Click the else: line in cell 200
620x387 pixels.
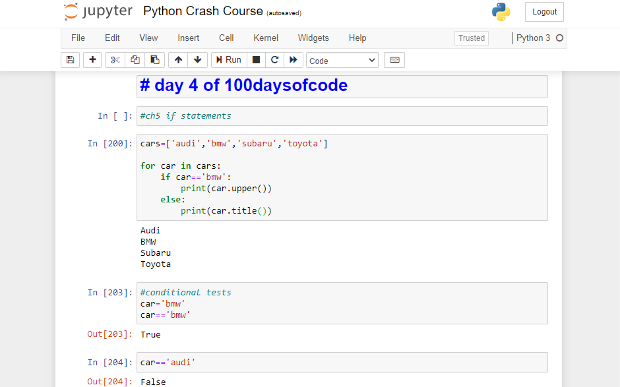click(x=173, y=200)
